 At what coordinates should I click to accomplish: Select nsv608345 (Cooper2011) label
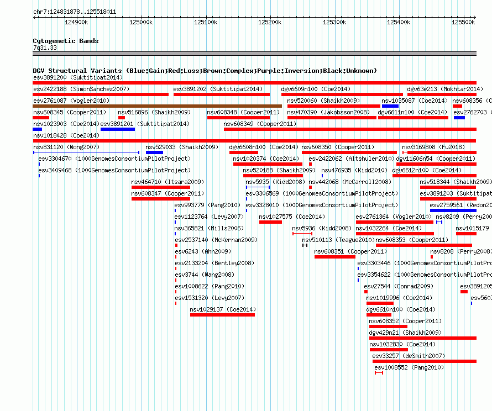click(x=70, y=112)
